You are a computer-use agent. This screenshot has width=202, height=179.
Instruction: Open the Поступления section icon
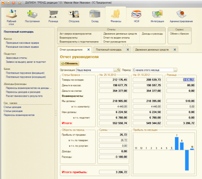32,14
